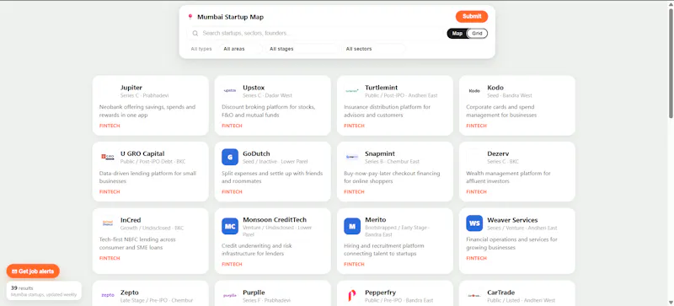Click the pink map pin icon beside Mumbai Startup Map

190,17
